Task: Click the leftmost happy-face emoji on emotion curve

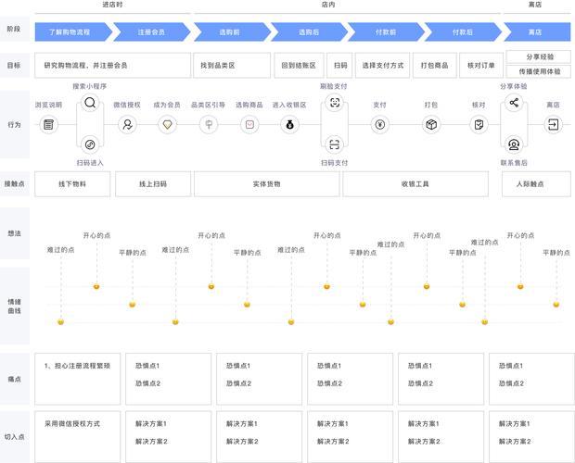Action: click(96, 286)
